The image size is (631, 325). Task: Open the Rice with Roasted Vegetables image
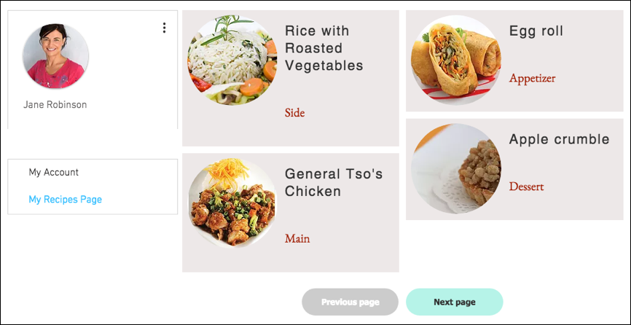point(232,60)
